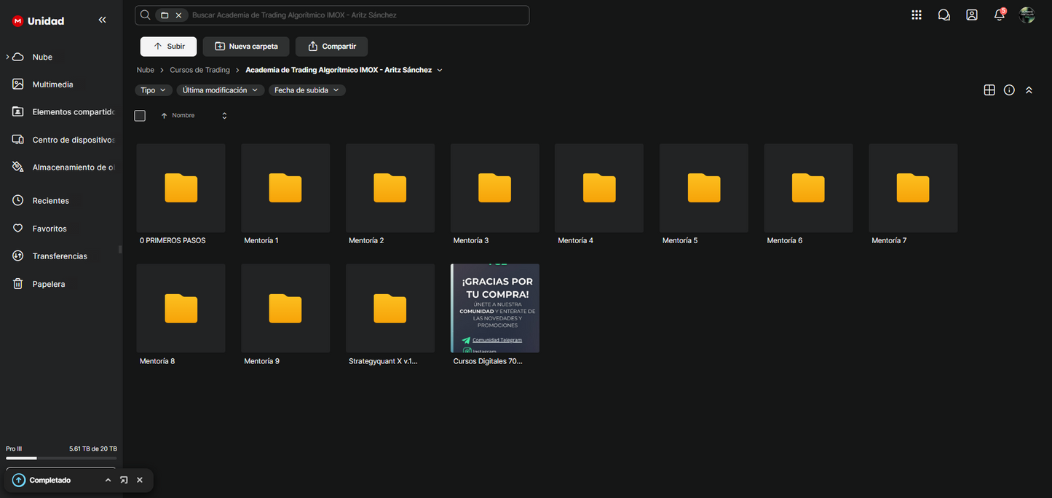
Task: Close the Completado transfer widget
Action: point(140,481)
